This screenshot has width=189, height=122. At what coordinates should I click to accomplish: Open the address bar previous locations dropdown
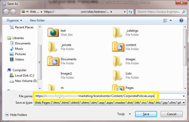click(x=125, y=12)
